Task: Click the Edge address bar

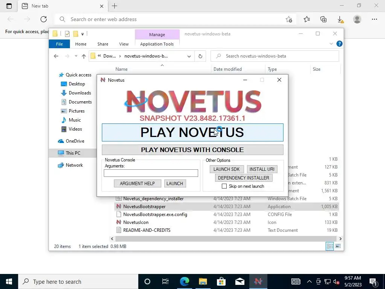Action: coord(172,19)
